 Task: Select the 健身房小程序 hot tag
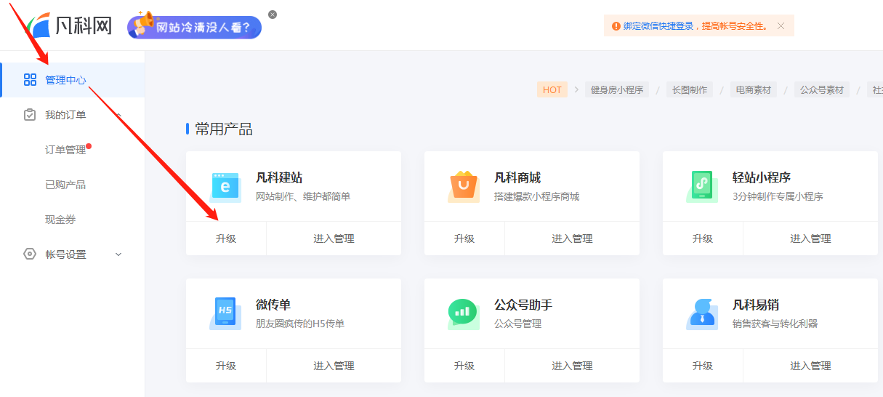(x=617, y=90)
